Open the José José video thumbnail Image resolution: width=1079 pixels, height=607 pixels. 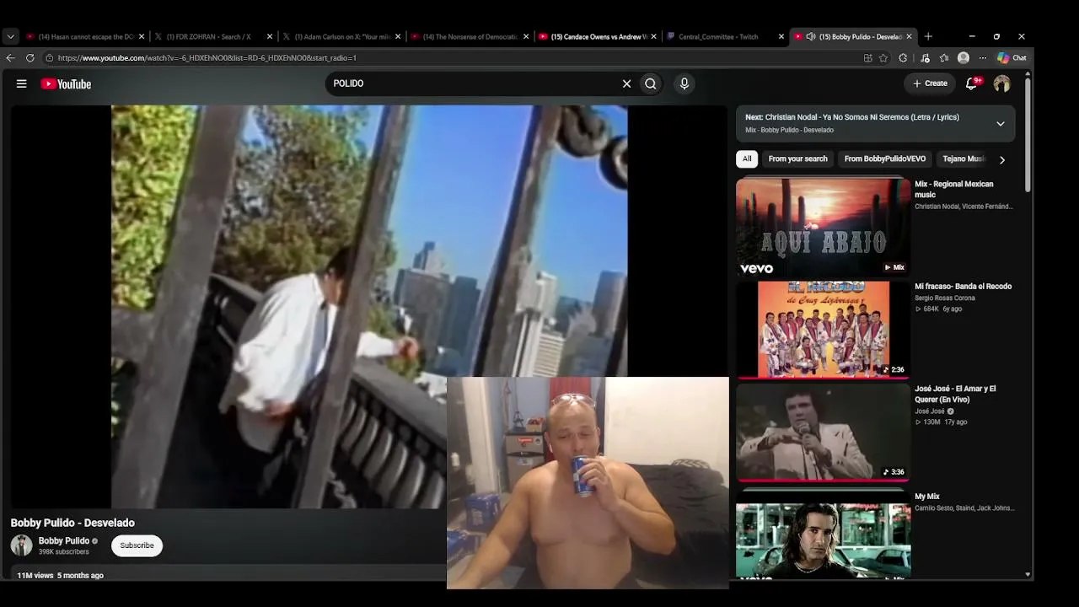click(824, 432)
